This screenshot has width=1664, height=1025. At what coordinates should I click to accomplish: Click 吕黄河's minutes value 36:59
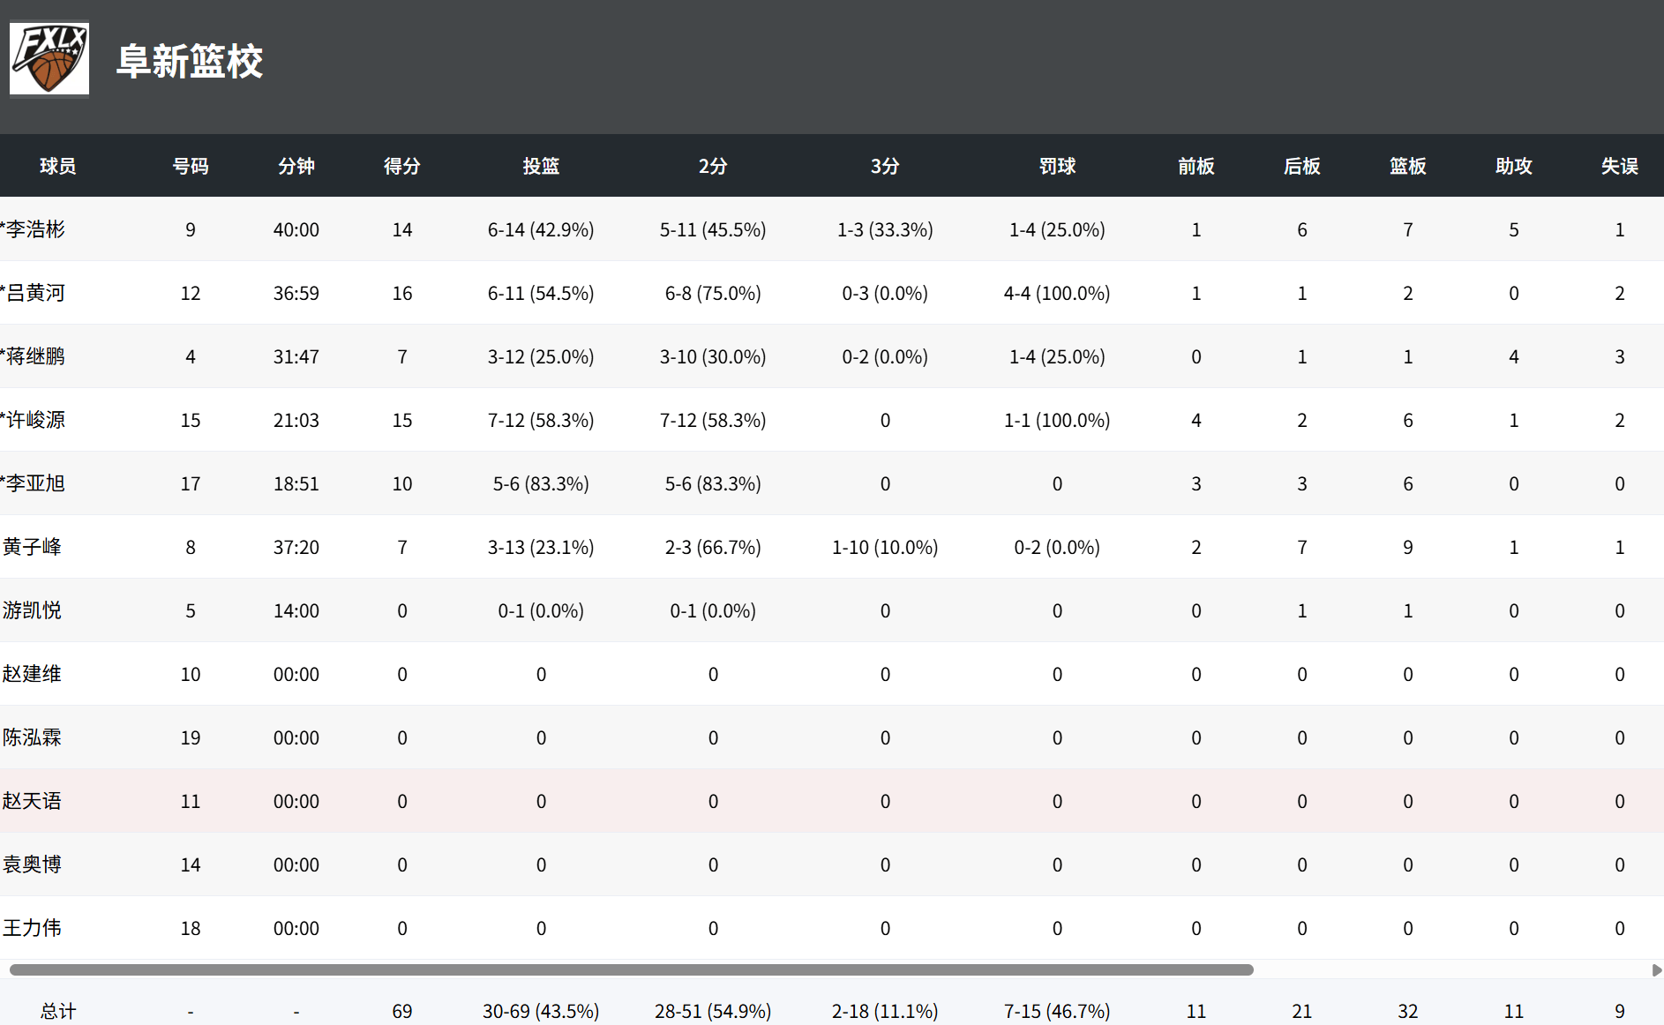[296, 294]
